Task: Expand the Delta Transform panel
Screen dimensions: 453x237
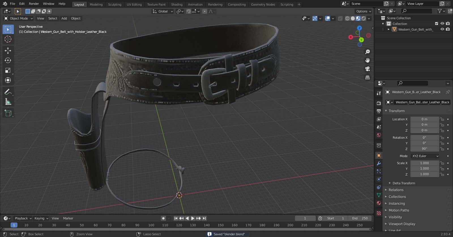Action: pyautogui.click(x=404, y=183)
